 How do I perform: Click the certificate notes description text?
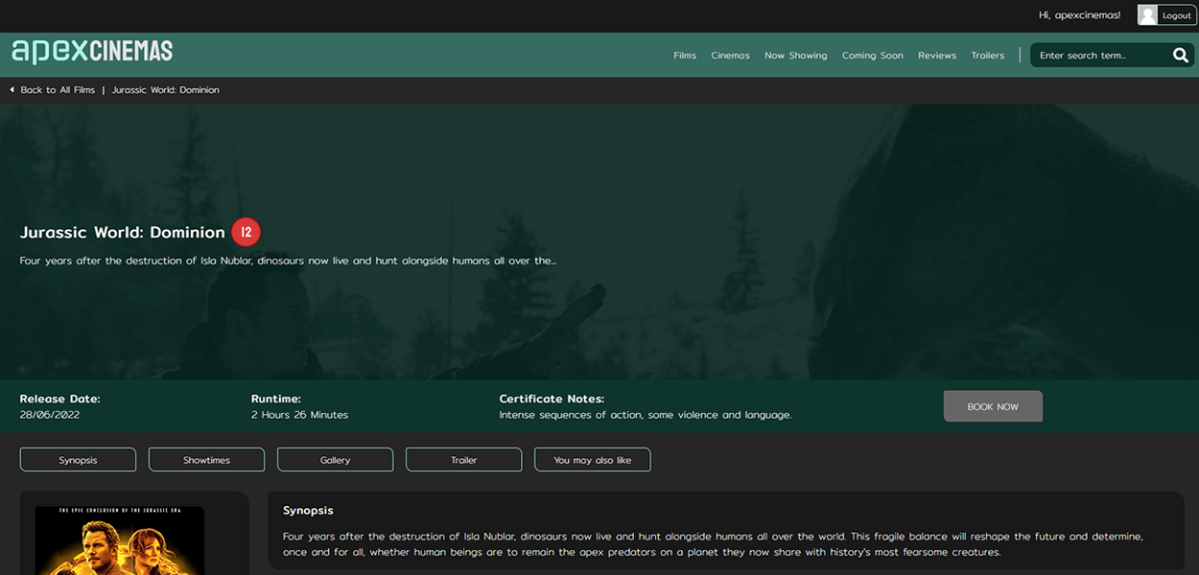pos(646,415)
